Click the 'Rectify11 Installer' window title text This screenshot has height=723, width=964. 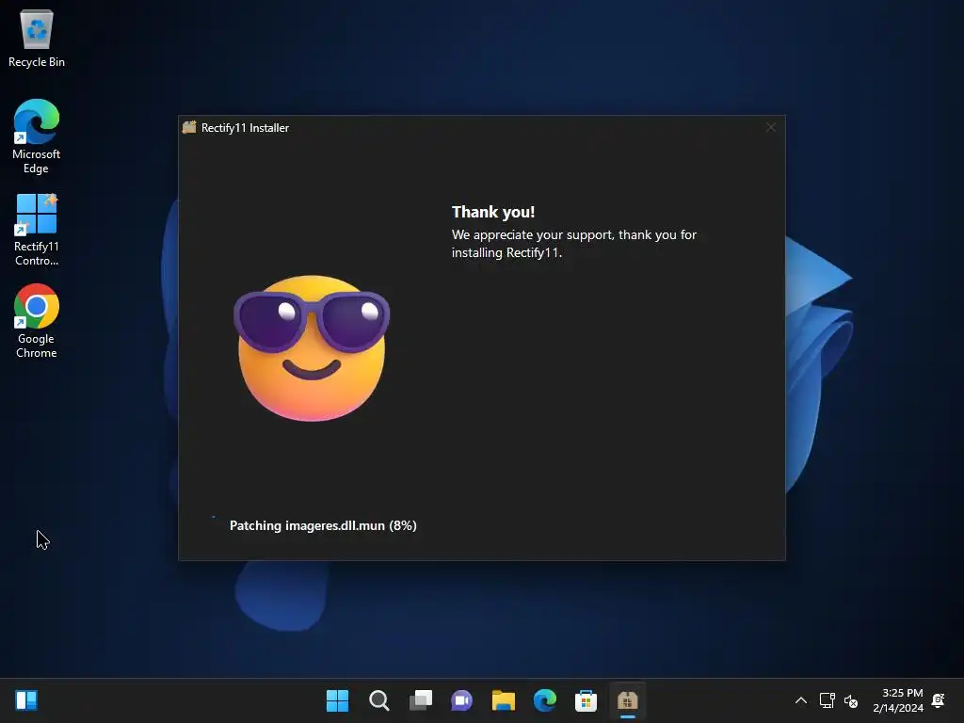pyautogui.click(x=245, y=128)
